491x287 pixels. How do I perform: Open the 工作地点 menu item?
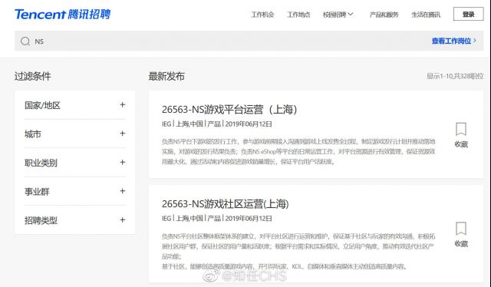pyautogui.click(x=298, y=15)
